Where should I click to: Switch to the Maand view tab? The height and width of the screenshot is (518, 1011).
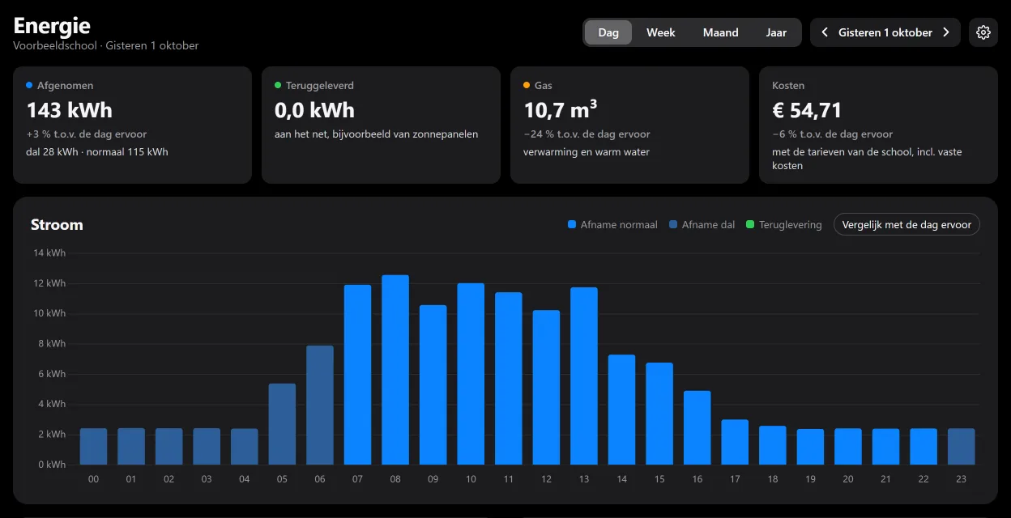[721, 32]
